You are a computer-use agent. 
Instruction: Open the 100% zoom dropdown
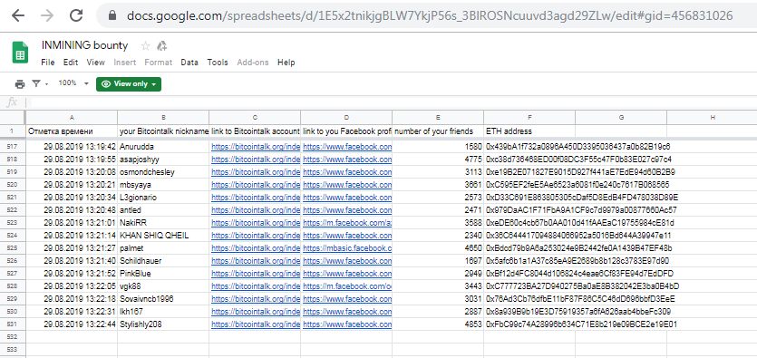click(x=73, y=83)
